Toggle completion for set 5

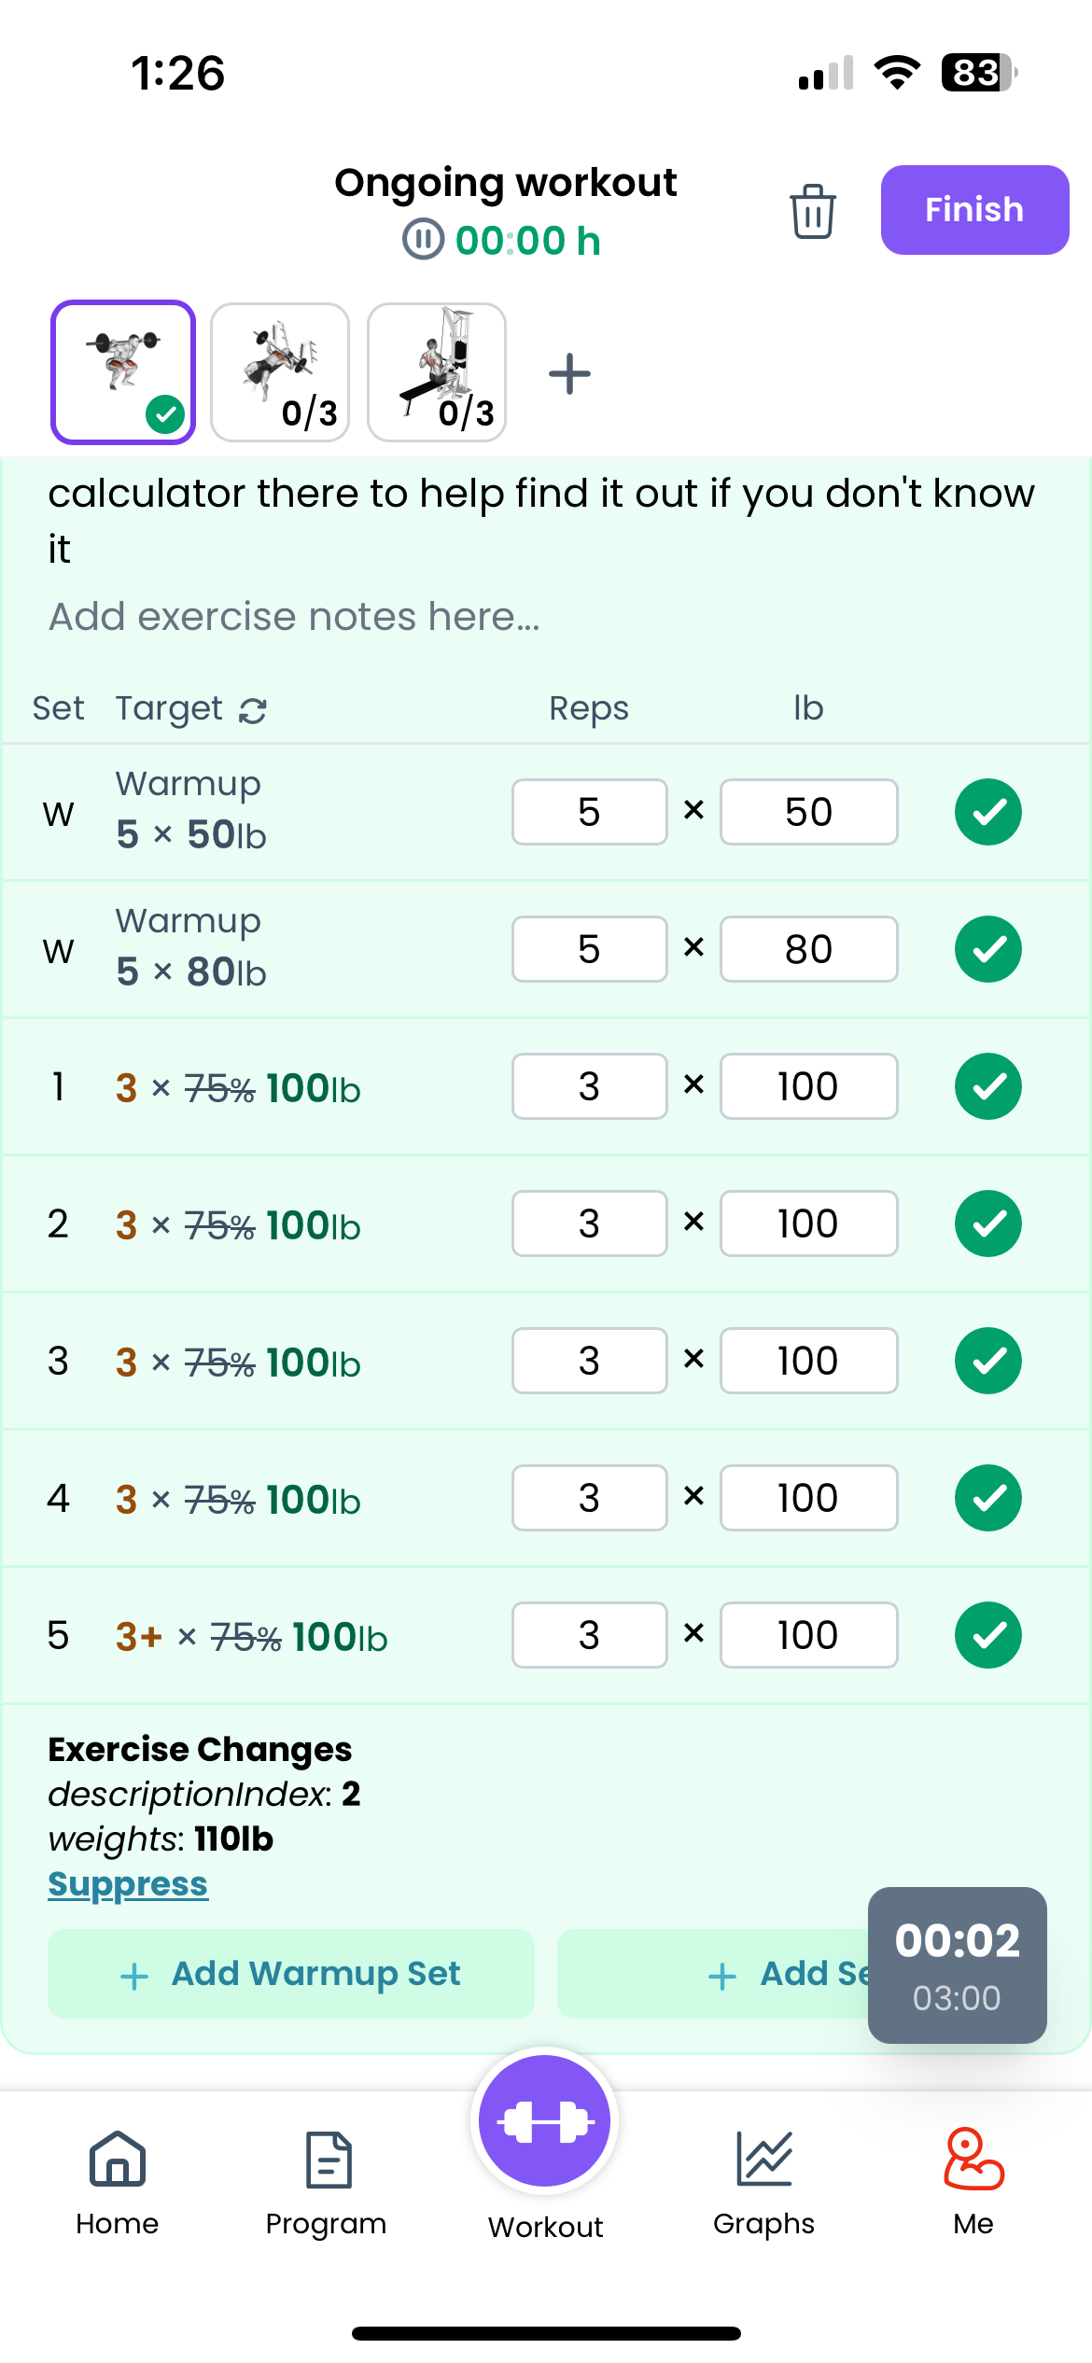[x=987, y=1635]
